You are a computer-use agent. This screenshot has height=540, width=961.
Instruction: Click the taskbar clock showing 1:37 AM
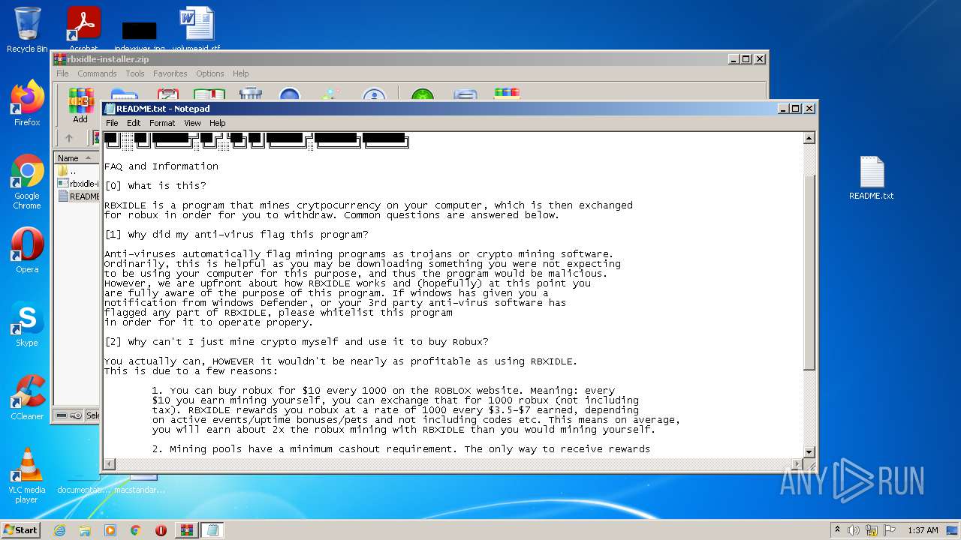(x=923, y=530)
